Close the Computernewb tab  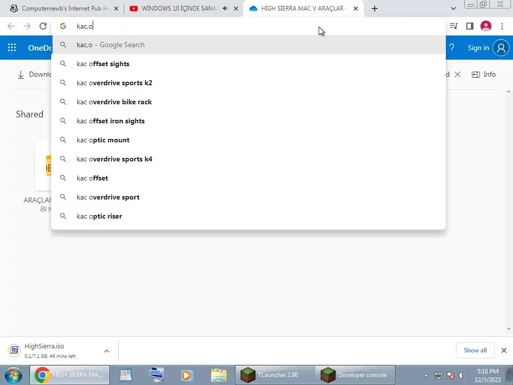click(116, 9)
